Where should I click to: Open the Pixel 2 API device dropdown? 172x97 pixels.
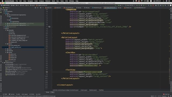130,5
